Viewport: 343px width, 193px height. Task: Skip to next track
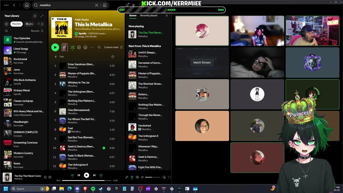94,175
